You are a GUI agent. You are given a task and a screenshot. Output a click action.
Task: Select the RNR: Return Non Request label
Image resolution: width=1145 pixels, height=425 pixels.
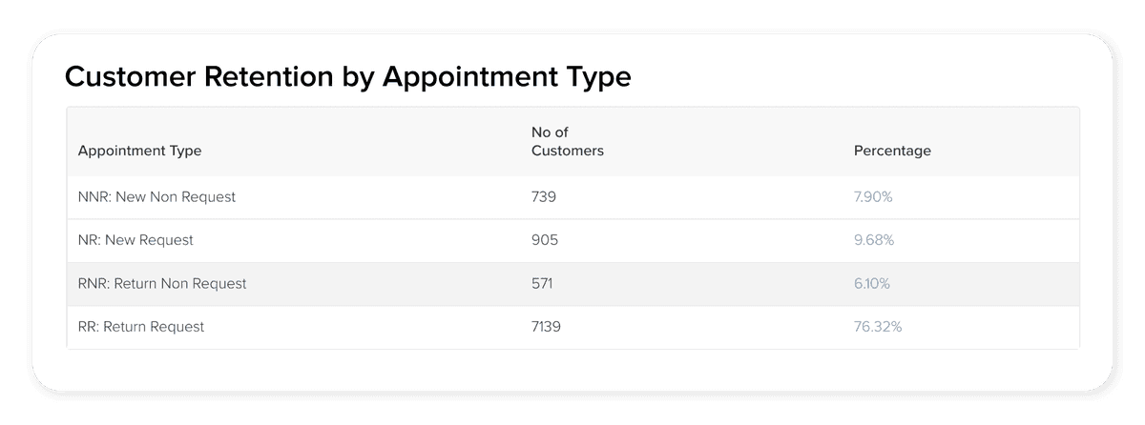[162, 283]
